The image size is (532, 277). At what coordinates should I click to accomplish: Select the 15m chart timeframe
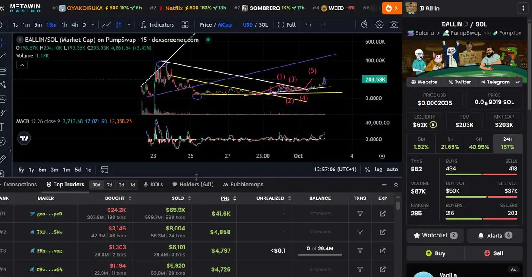point(51,25)
